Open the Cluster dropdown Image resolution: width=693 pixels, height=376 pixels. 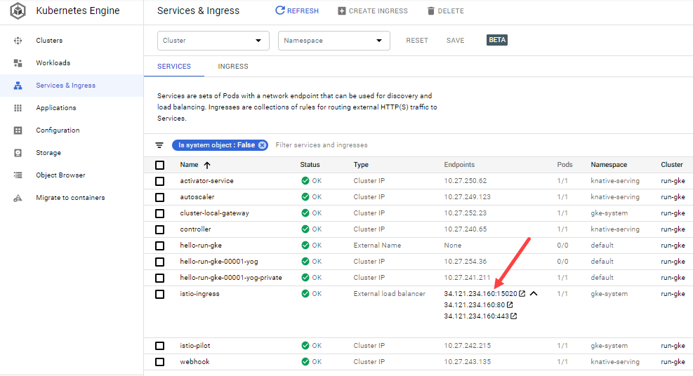coord(213,41)
